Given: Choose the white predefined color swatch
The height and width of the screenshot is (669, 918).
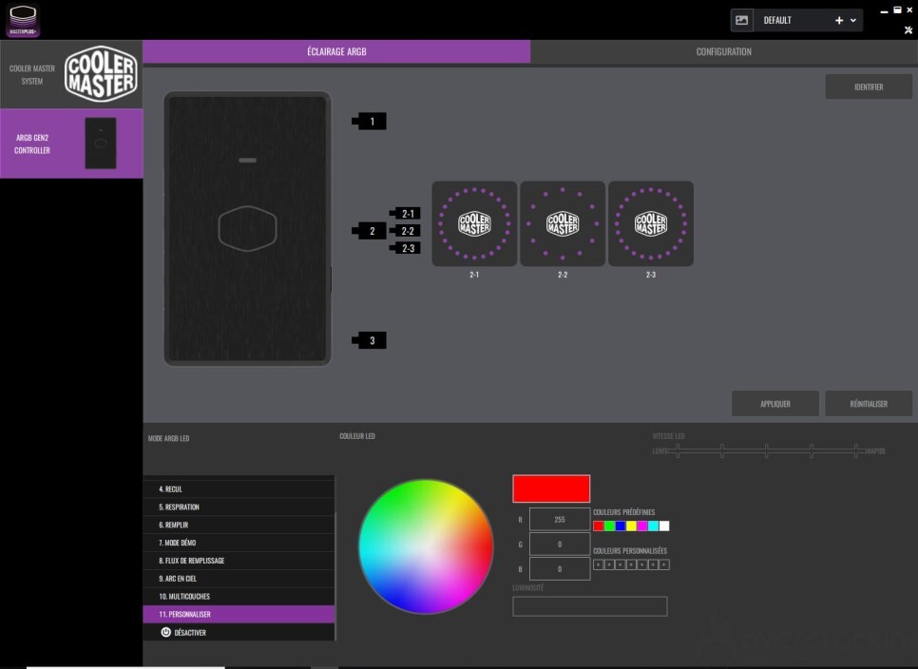Looking at the screenshot, I should [x=664, y=526].
